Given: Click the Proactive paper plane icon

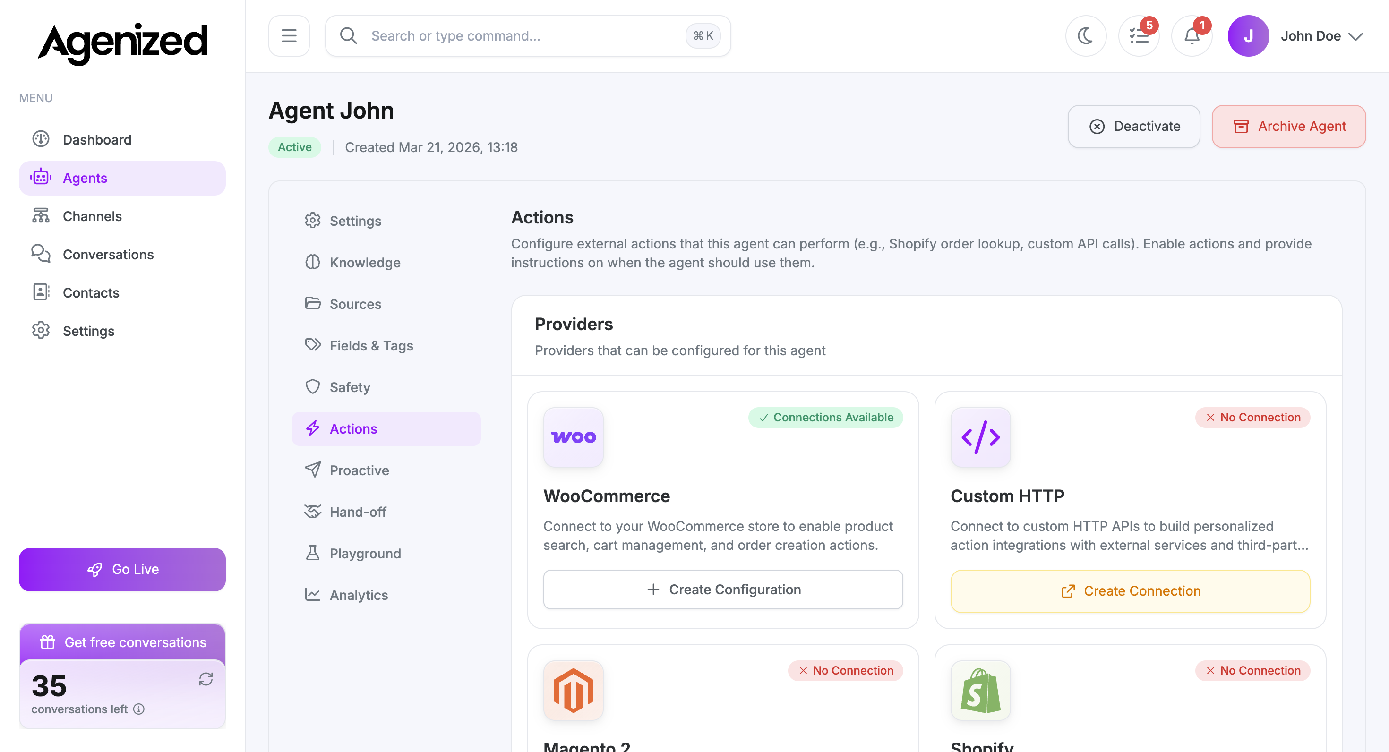Looking at the screenshot, I should [313, 470].
